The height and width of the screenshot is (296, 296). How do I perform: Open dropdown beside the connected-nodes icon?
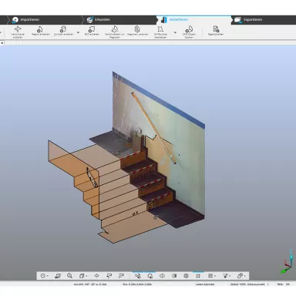tap(230, 276)
